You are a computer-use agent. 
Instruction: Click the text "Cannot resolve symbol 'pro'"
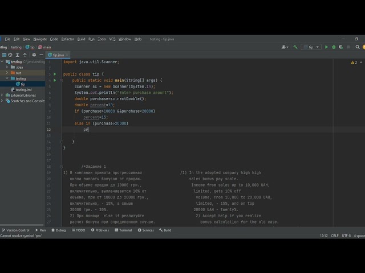(x=21, y=236)
